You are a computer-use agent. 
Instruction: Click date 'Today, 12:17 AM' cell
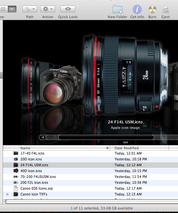[128, 188]
